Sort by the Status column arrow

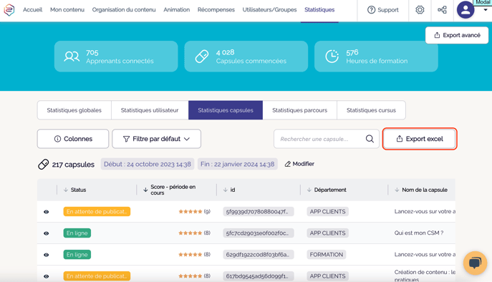tap(66, 190)
